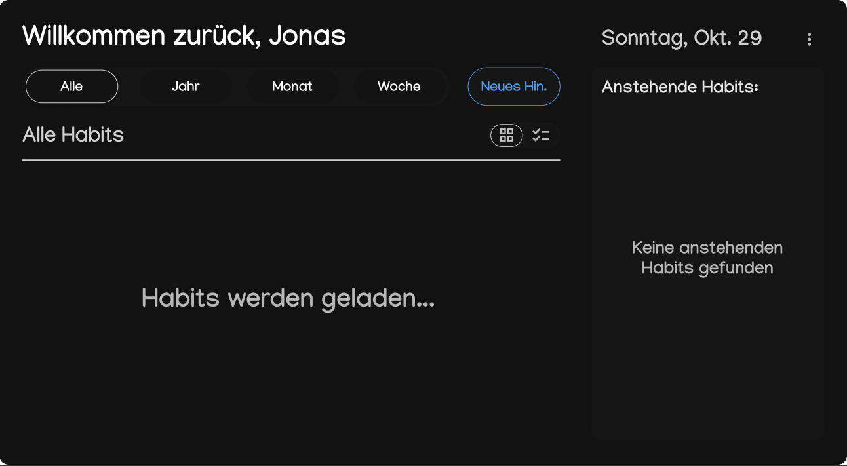Click the Sonntag, Okt. 29 date
Image resolution: width=847 pixels, height=466 pixels.
pos(682,38)
